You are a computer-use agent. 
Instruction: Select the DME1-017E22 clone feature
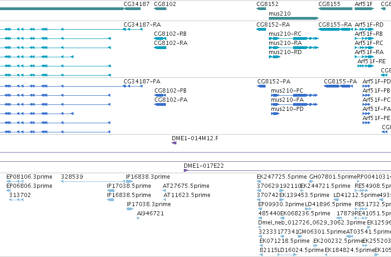tap(287, 170)
